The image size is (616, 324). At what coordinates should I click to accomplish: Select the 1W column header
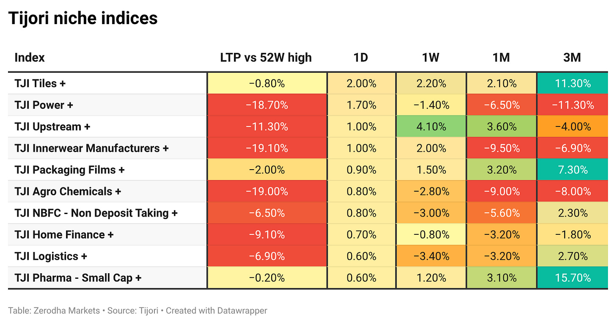coord(431,58)
